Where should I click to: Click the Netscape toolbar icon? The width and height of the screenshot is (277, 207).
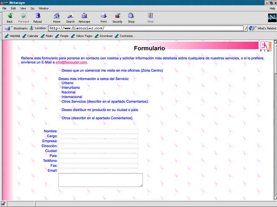[84, 18]
